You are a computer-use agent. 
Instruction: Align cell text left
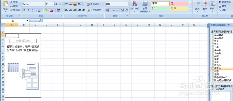66,10
